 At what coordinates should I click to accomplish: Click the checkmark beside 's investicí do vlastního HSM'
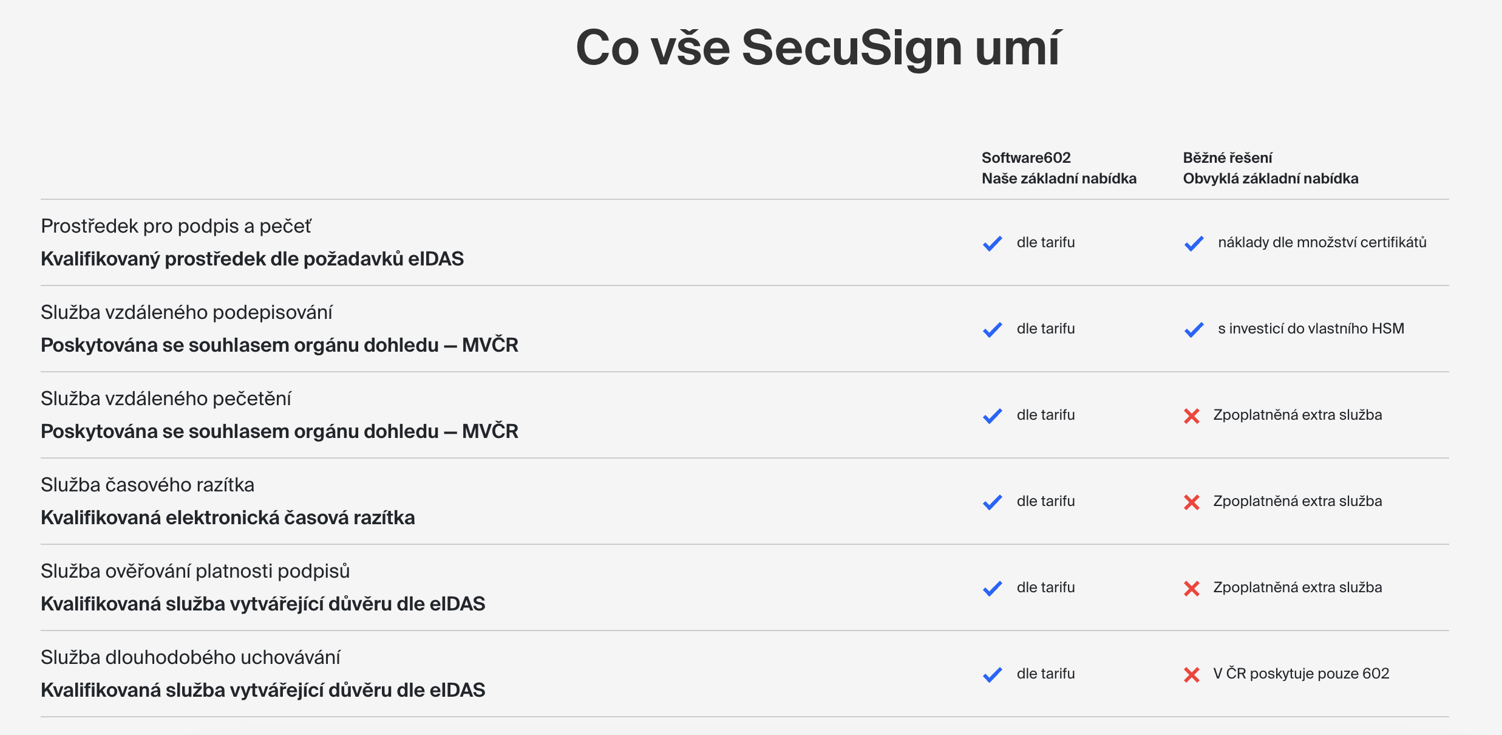1194,329
